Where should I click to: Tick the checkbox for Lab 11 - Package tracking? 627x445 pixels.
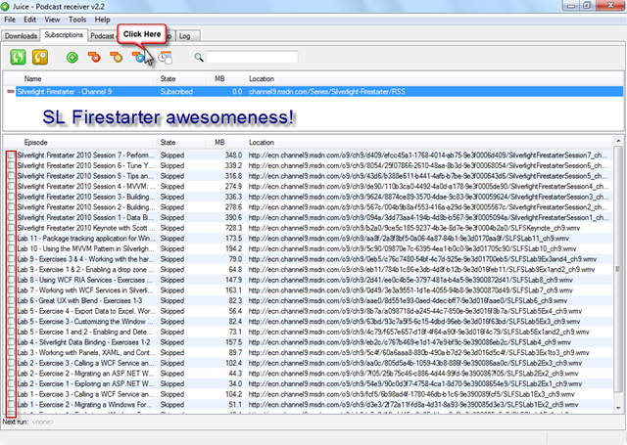click(11, 238)
